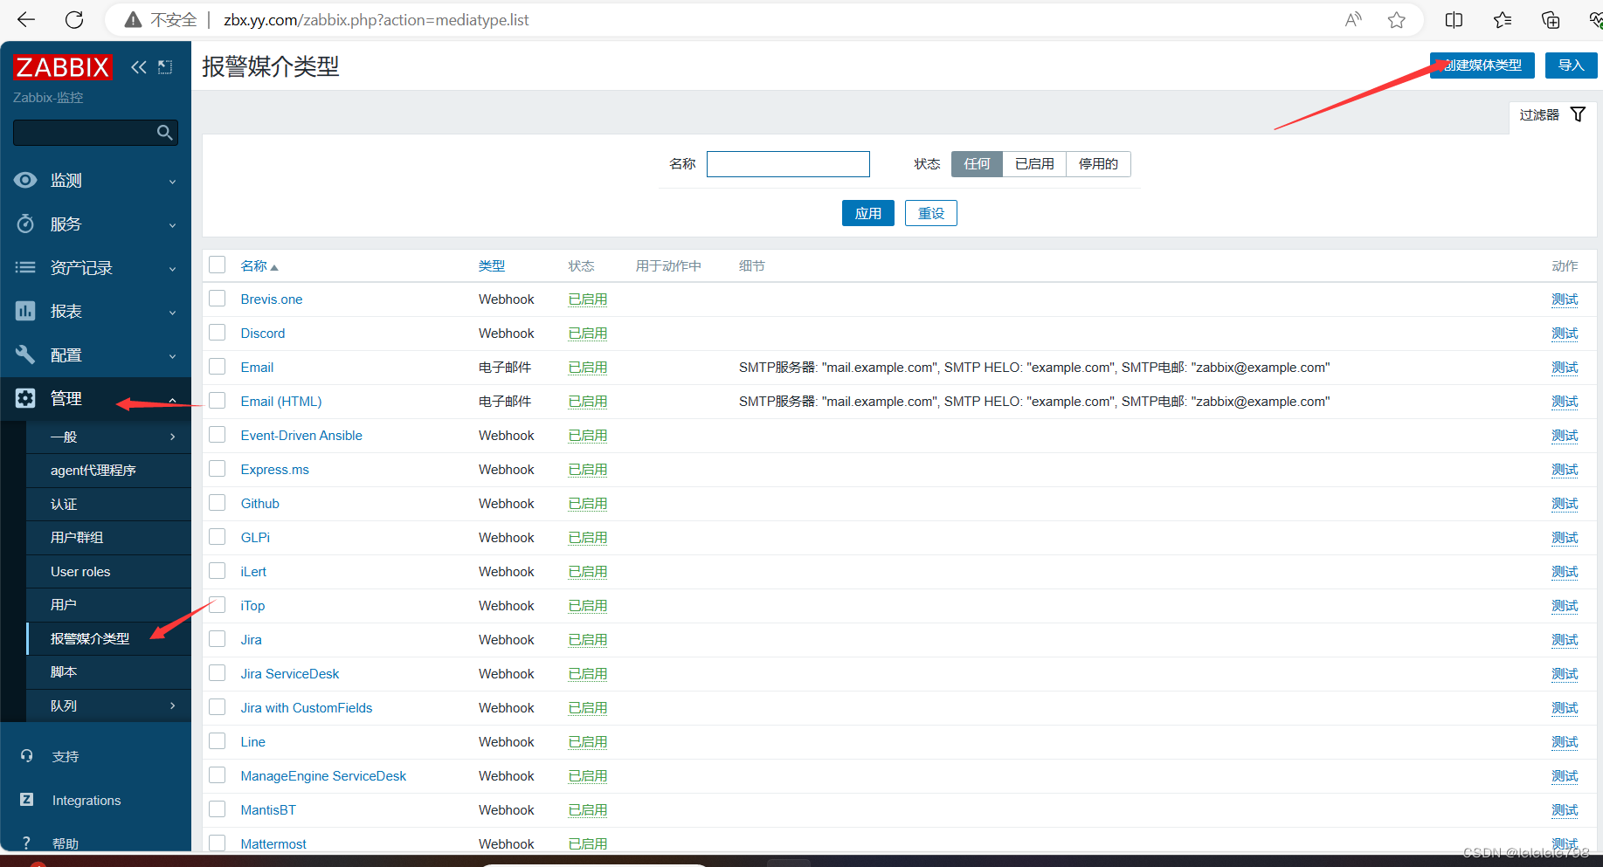Open User roles menu item
This screenshot has height=867, width=1603.
pyautogui.click(x=108, y=571)
